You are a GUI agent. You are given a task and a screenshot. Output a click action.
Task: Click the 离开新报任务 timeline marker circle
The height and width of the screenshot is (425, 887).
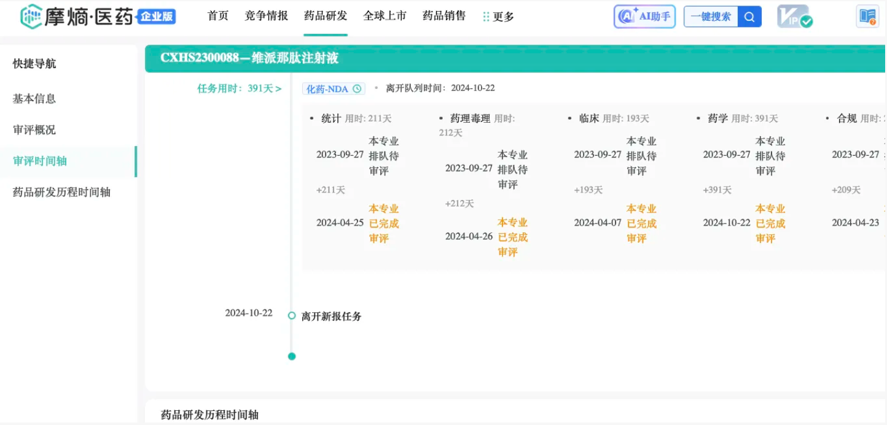[292, 316]
